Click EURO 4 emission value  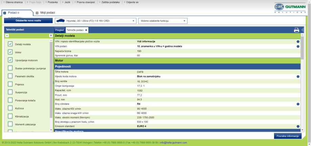pos(141,126)
